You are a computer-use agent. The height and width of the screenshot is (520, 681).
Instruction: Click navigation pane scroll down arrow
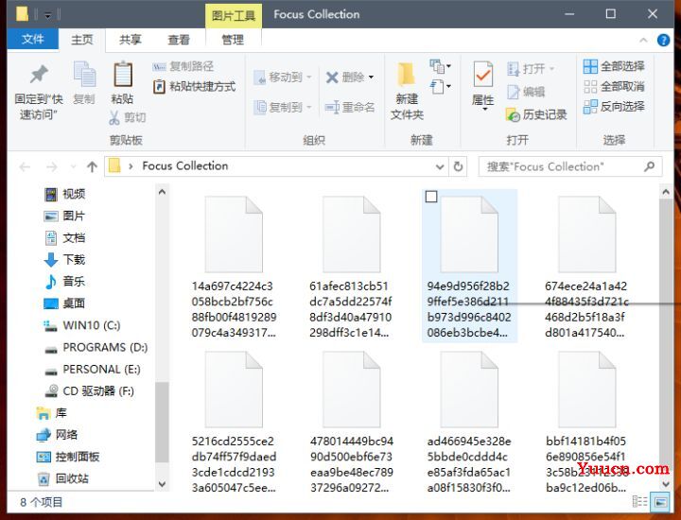(162, 483)
